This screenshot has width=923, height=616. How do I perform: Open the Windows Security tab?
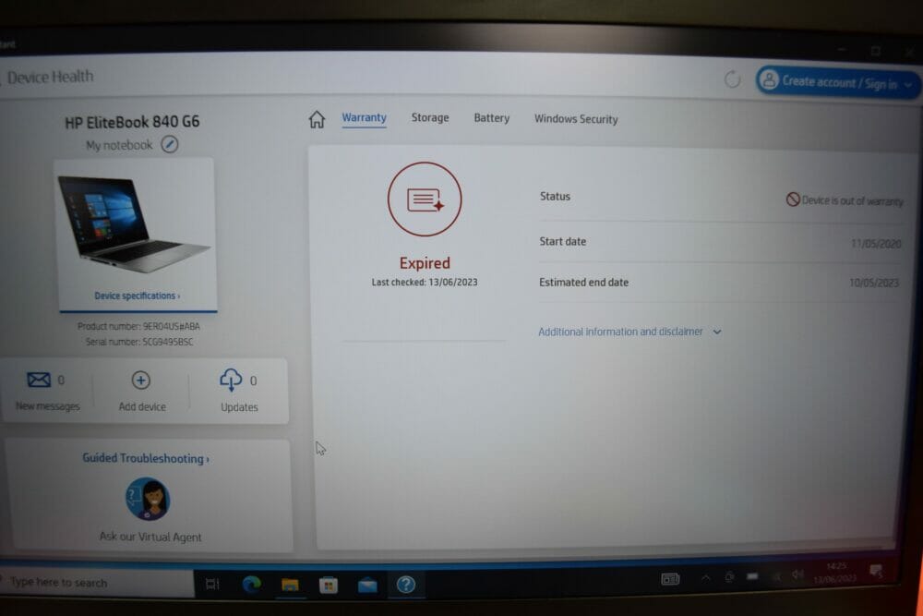(x=576, y=119)
